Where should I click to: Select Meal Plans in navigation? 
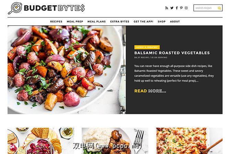pyautogui.click(x=96, y=22)
